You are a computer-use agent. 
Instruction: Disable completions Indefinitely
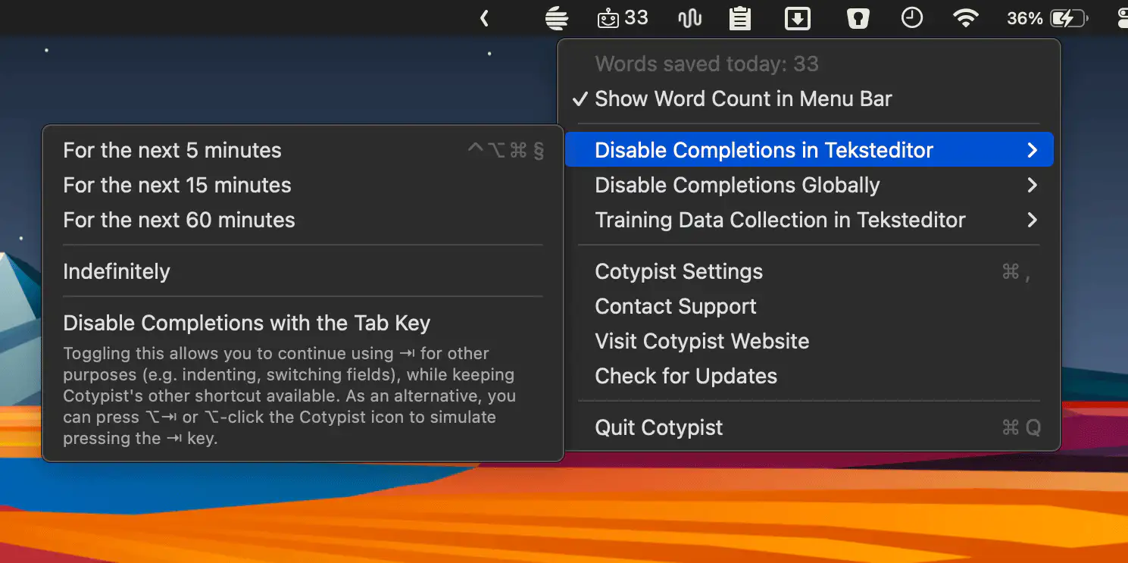click(117, 272)
